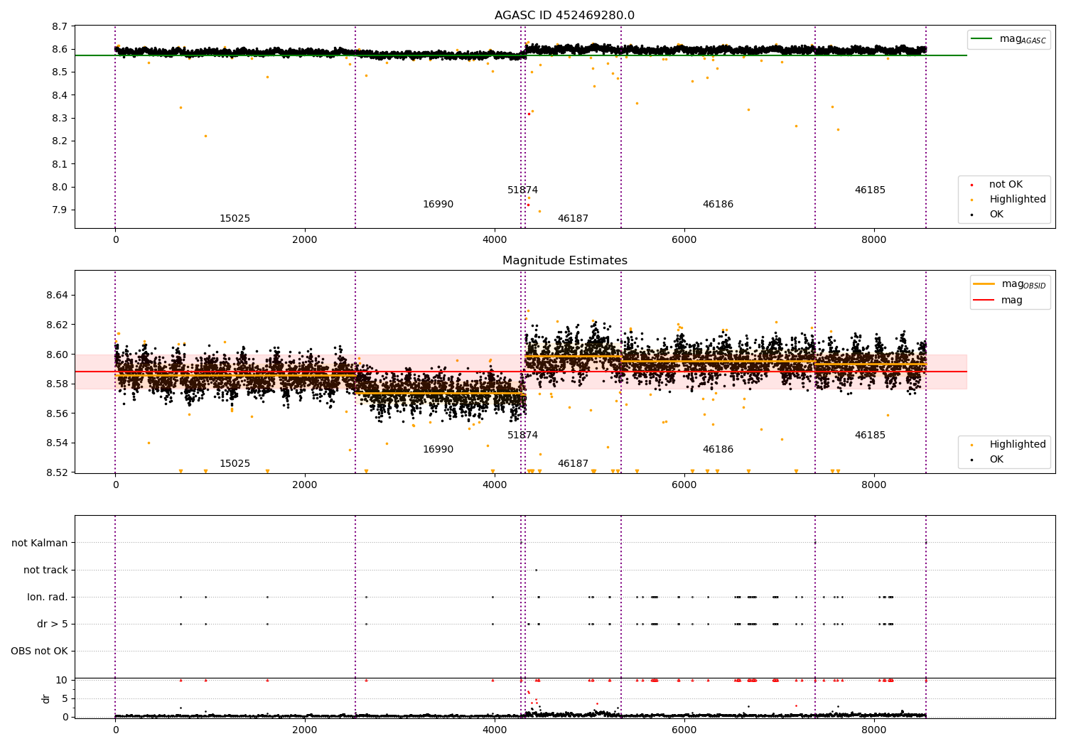Click the 8.64 y-axis tick label

[58, 296]
